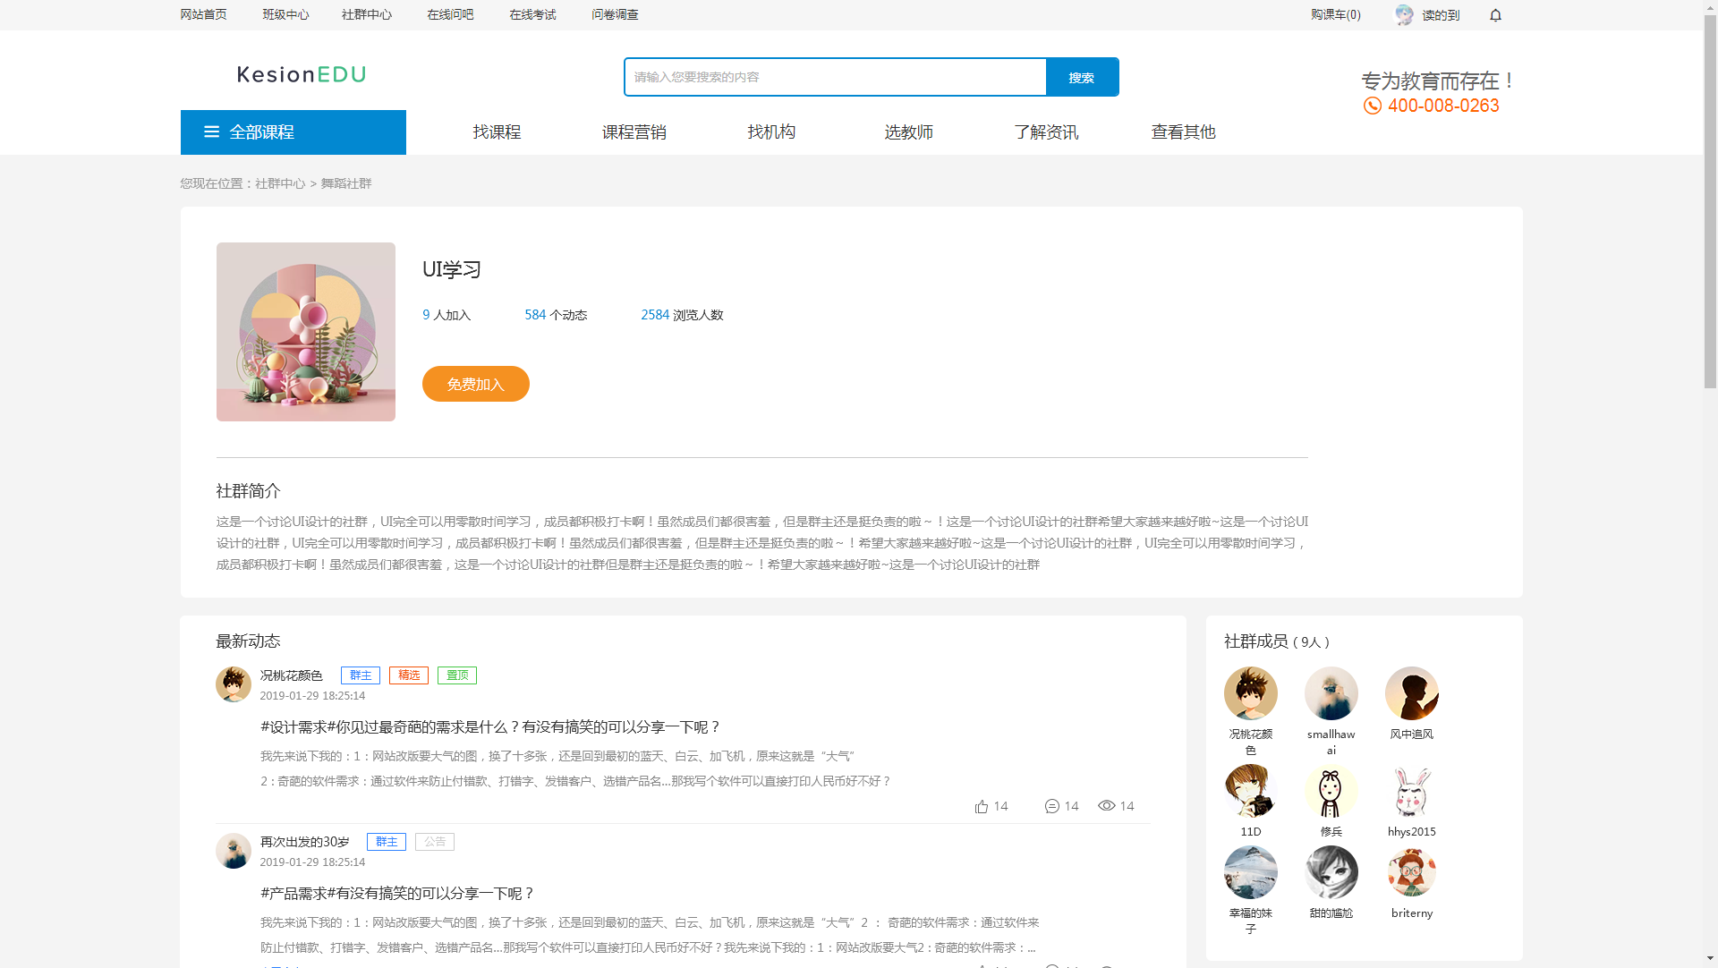Click the user avatar in top bar
Image resolution: width=1718 pixels, height=968 pixels.
(1404, 15)
